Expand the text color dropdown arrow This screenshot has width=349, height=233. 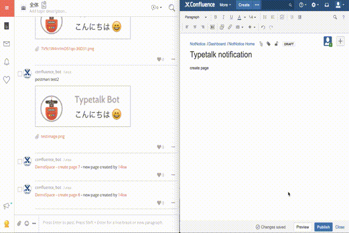coord(245,17)
